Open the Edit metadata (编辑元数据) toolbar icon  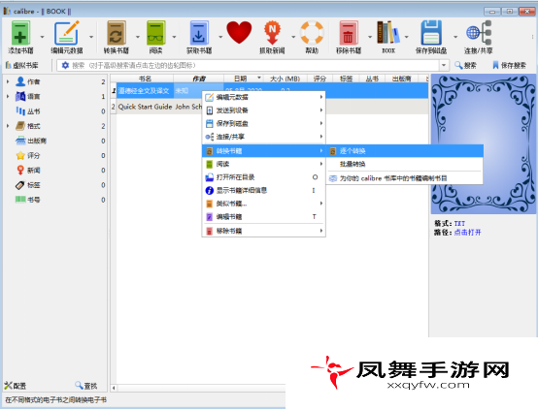(x=67, y=33)
